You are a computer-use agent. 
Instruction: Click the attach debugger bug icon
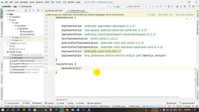pyautogui.click(x=169, y=7)
